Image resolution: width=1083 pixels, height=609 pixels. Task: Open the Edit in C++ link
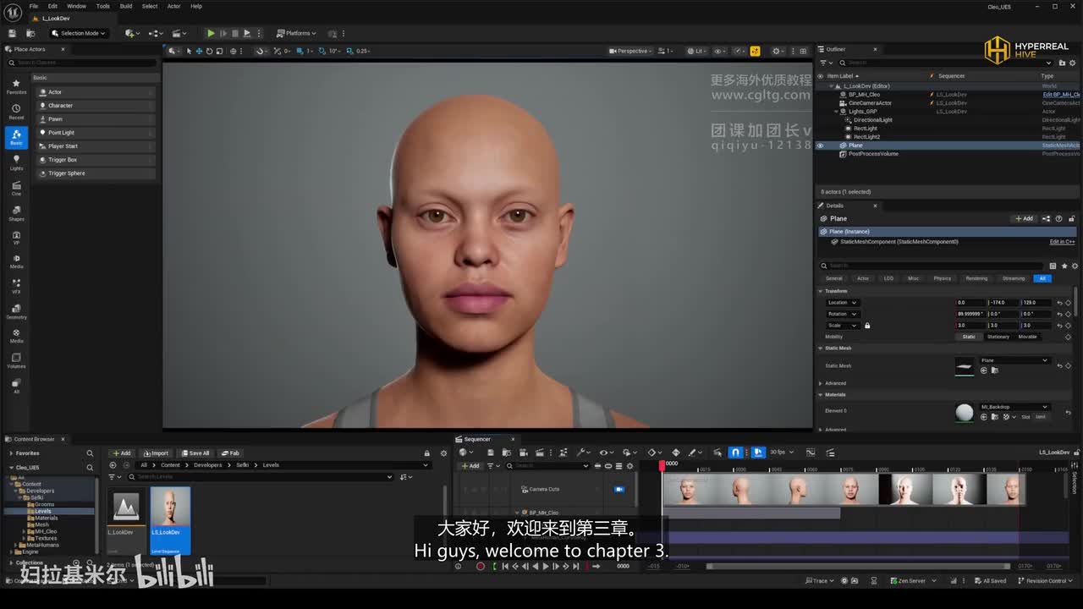(x=1062, y=242)
